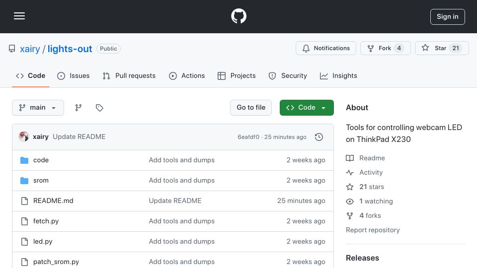
Task: Click the Sign in button
Action: tap(448, 17)
